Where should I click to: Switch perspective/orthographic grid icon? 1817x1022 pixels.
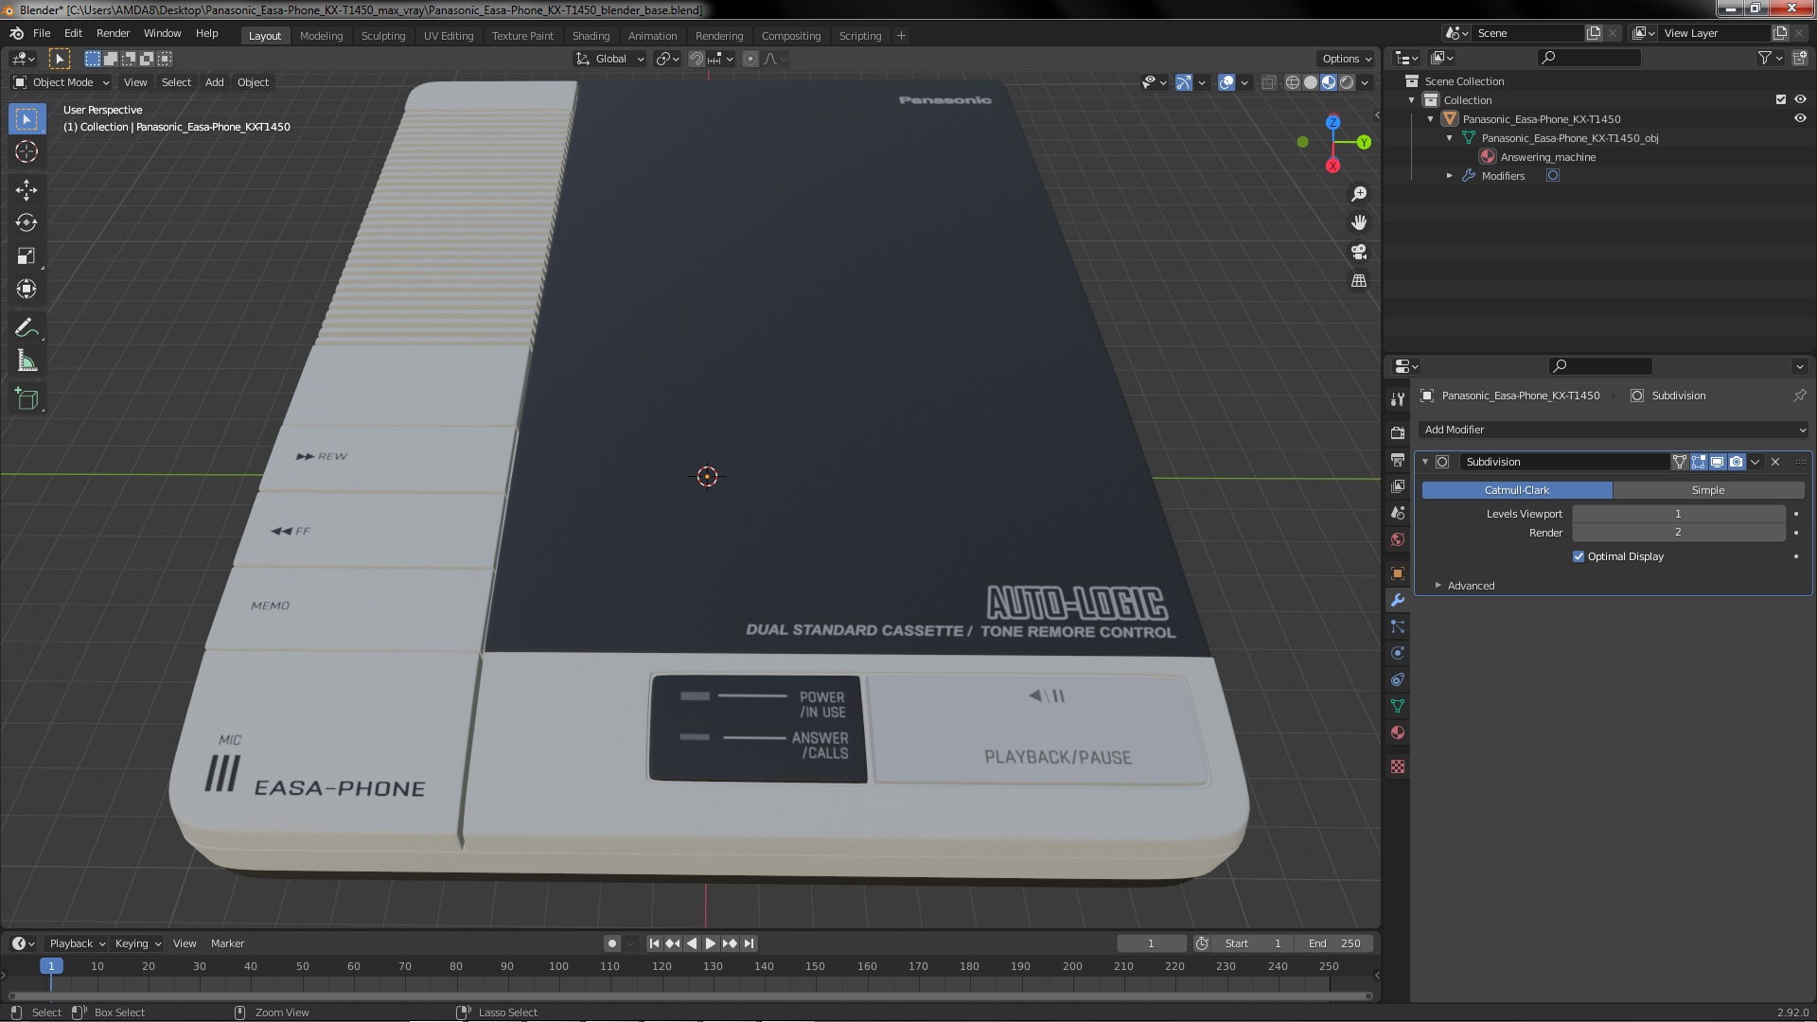pyautogui.click(x=1359, y=281)
